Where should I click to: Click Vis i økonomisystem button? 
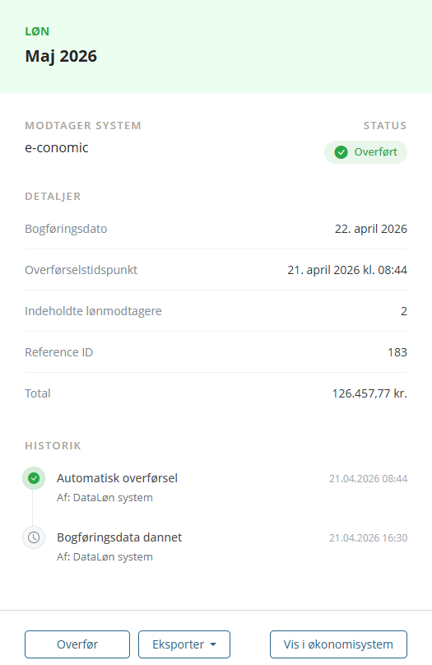338,644
